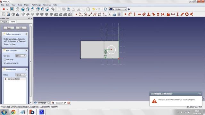Screen dimensions: 205x115
Task: Open the undo history dropdown arrow
Action: click(96, 9)
